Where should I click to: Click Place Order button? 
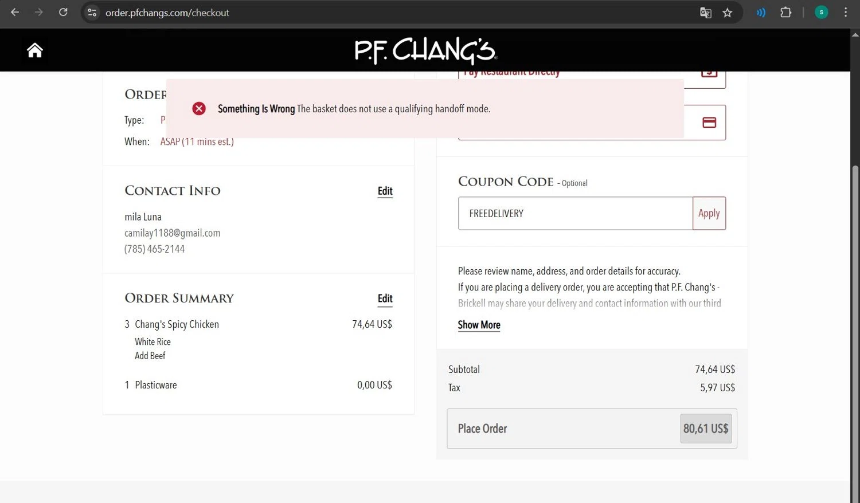coord(592,429)
